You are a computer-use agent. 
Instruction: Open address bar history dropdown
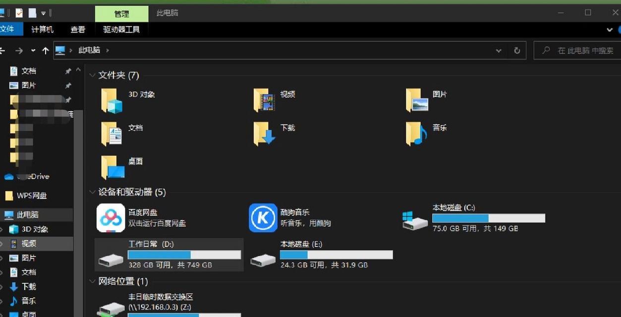[x=499, y=51]
